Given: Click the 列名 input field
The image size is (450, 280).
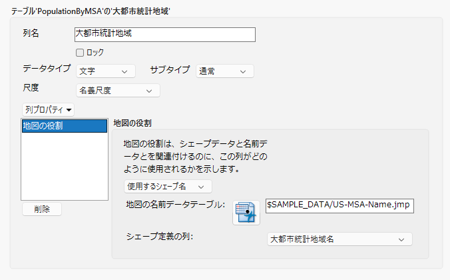Looking at the screenshot, I should [x=165, y=35].
